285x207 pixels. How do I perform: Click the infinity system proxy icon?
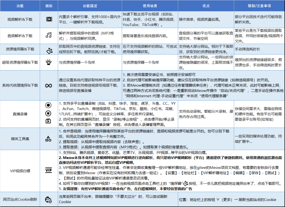[x=48, y=86]
